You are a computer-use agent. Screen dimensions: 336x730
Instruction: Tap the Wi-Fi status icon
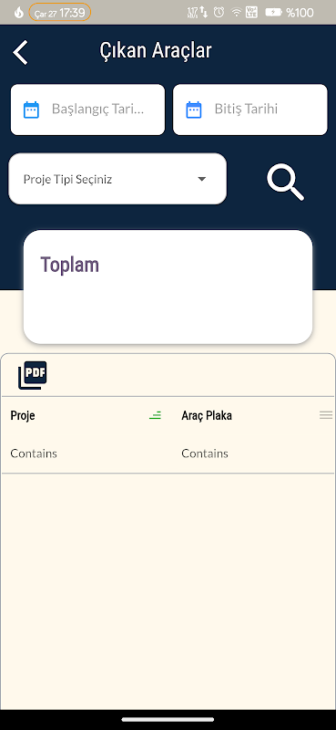click(x=237, y=13)
